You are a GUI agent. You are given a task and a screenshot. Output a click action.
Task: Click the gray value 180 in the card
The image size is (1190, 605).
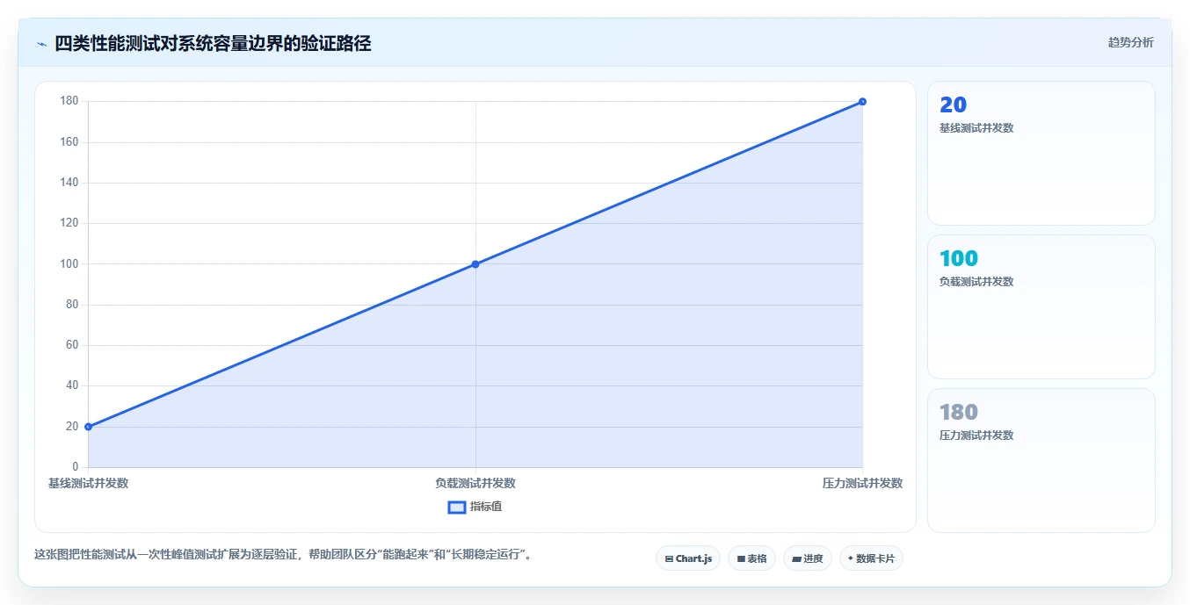click(959, 412)
